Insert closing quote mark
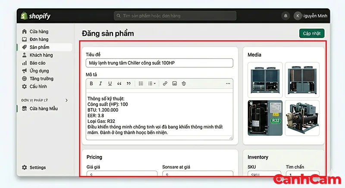345x188 pixels. click(x=129, y=84)
